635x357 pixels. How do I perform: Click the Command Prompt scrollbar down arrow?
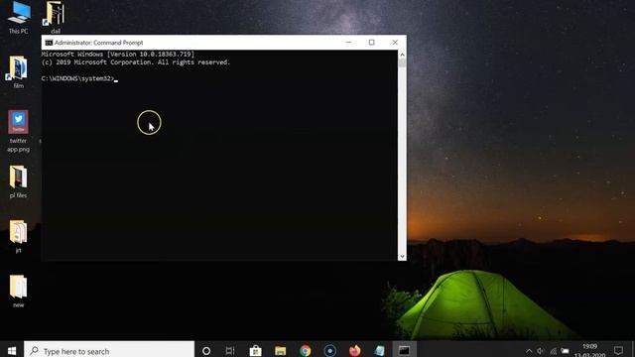(402, 256)
